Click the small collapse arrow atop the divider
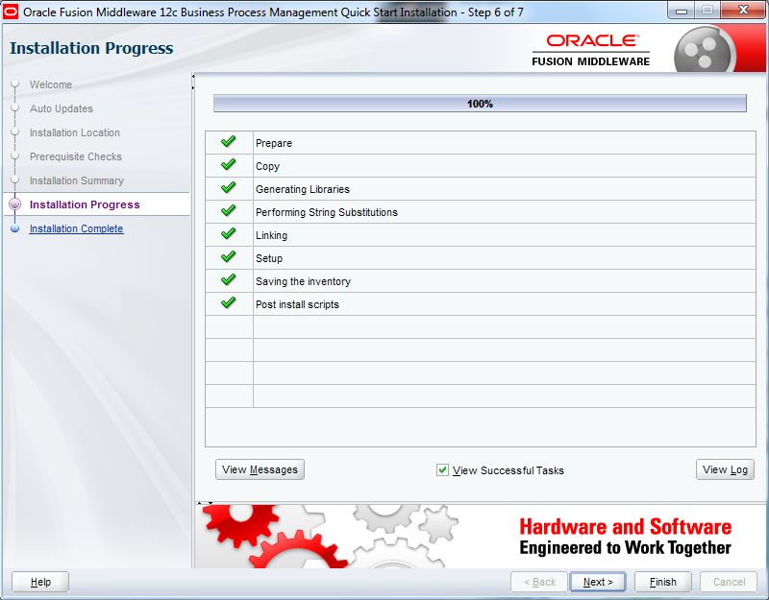Image resolution: width=769 pixels, height=600 pixels. coord(193,77)
